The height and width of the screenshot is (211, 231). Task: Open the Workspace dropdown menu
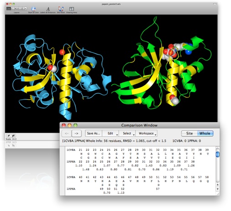coord(146,134)
